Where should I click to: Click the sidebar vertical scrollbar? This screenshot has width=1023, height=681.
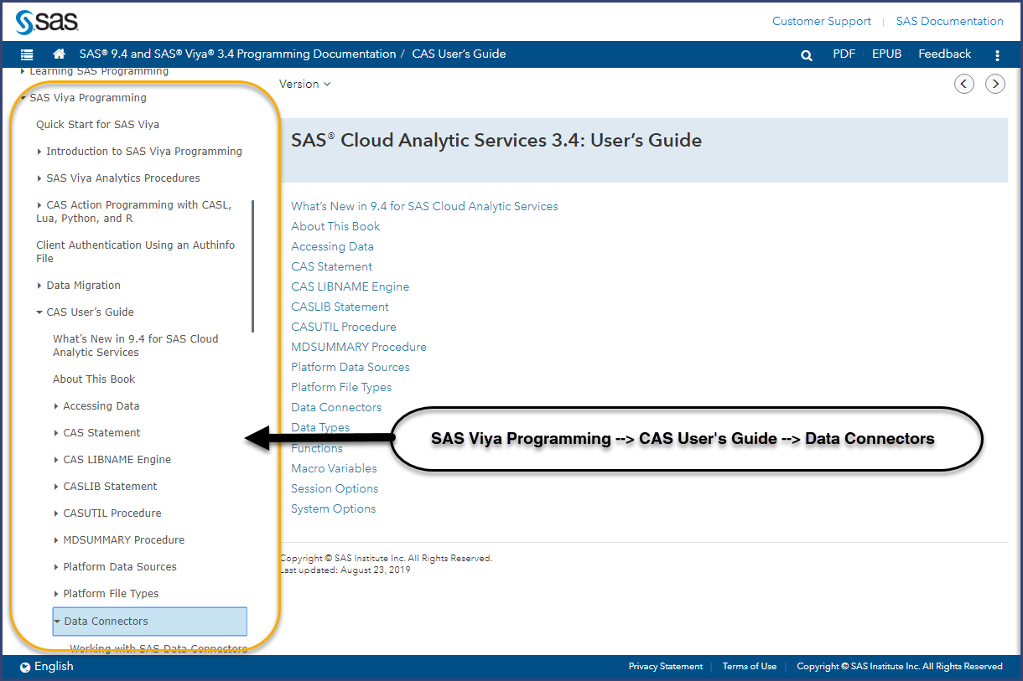pos(252,265)
